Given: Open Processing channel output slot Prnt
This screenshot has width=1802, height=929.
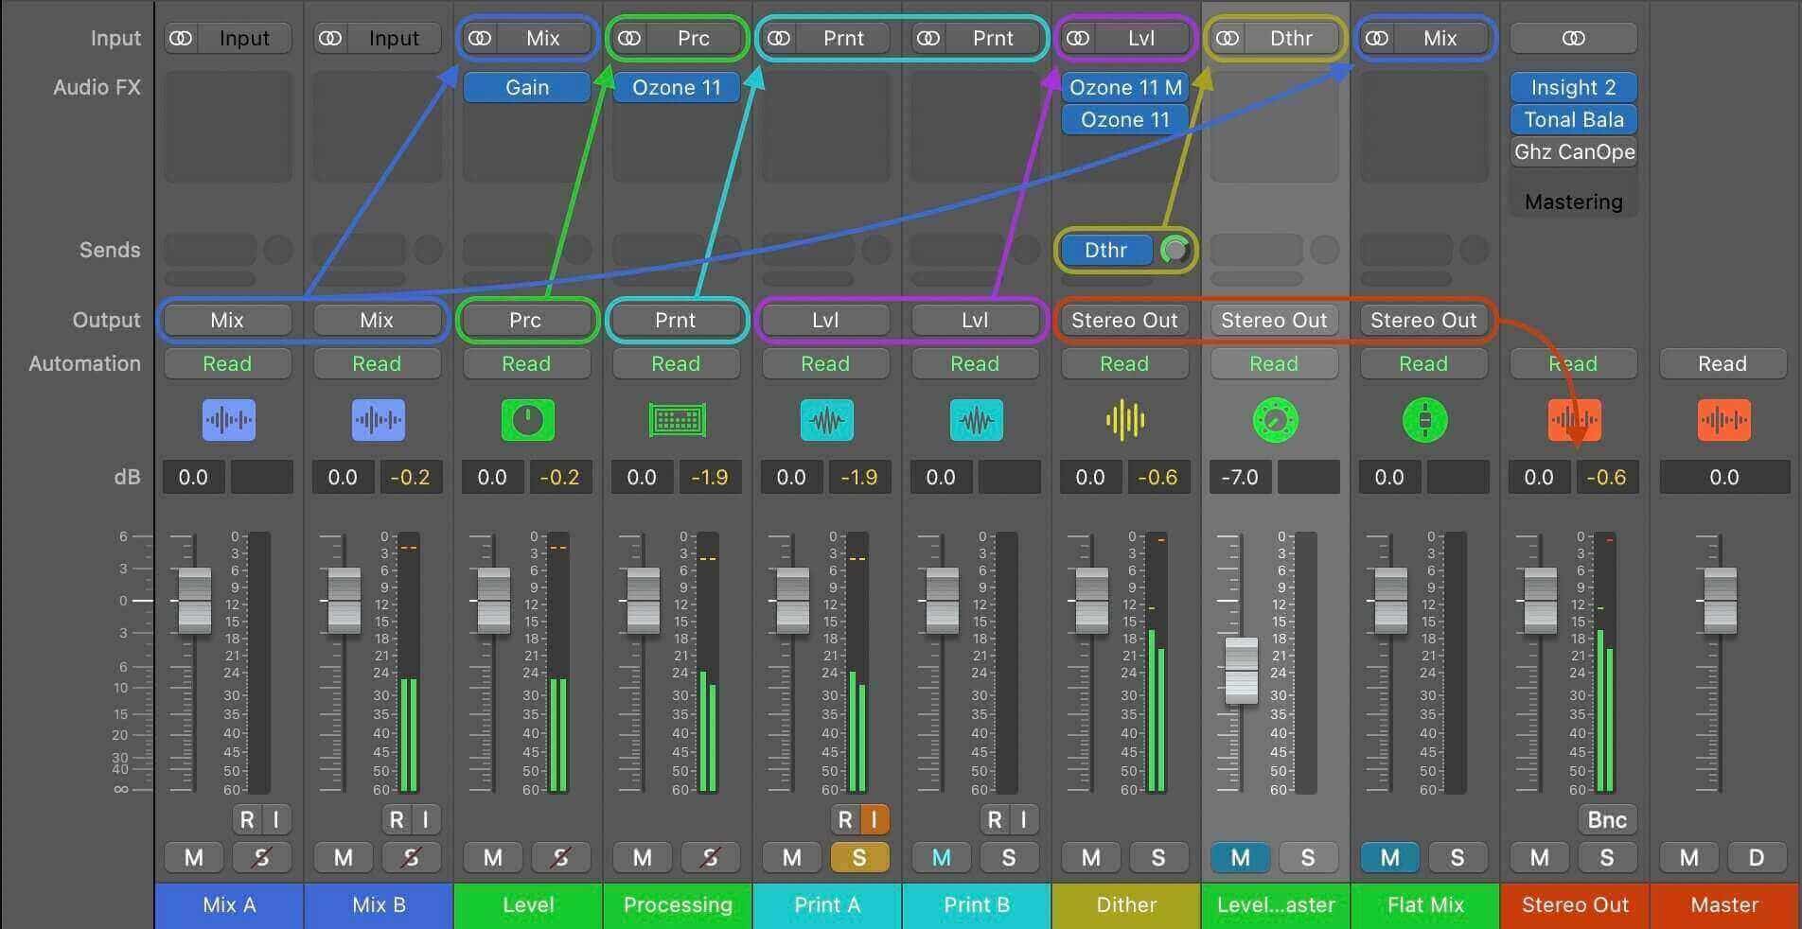Looking at the screenshot, I should point(676,321).
